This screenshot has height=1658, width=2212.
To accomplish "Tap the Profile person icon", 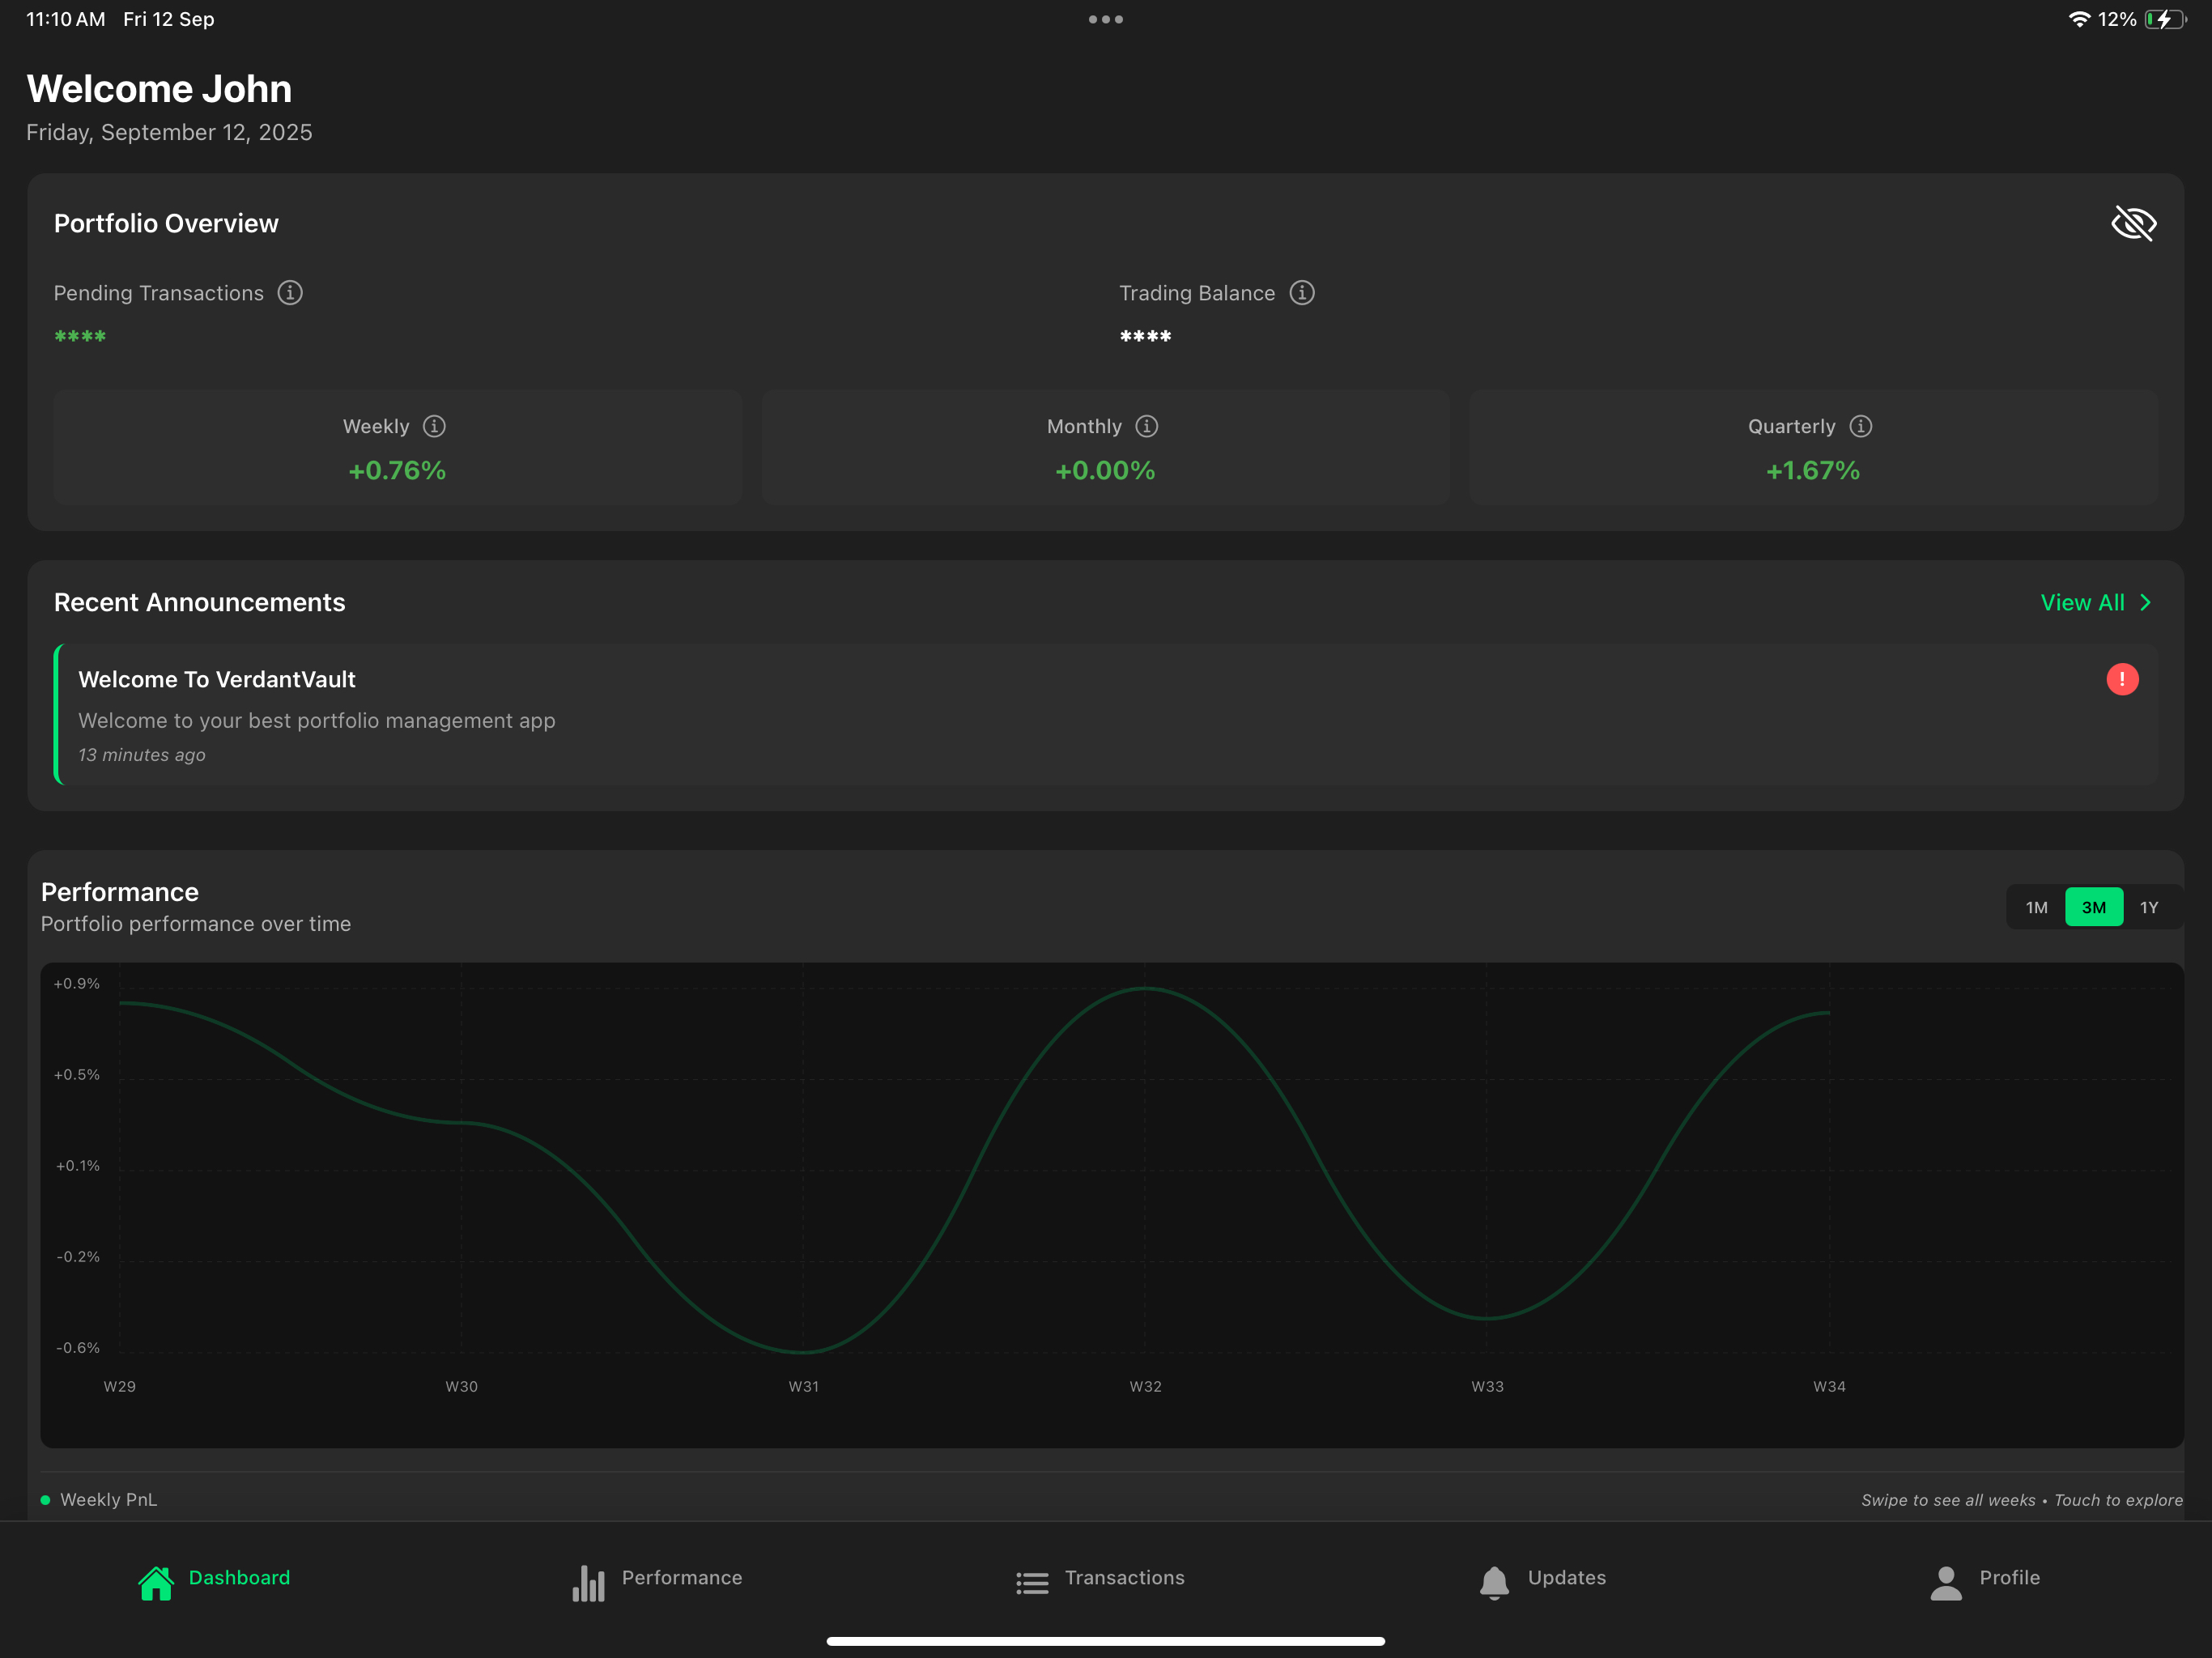I will pyautogui.click(x=1946, y=1583).
